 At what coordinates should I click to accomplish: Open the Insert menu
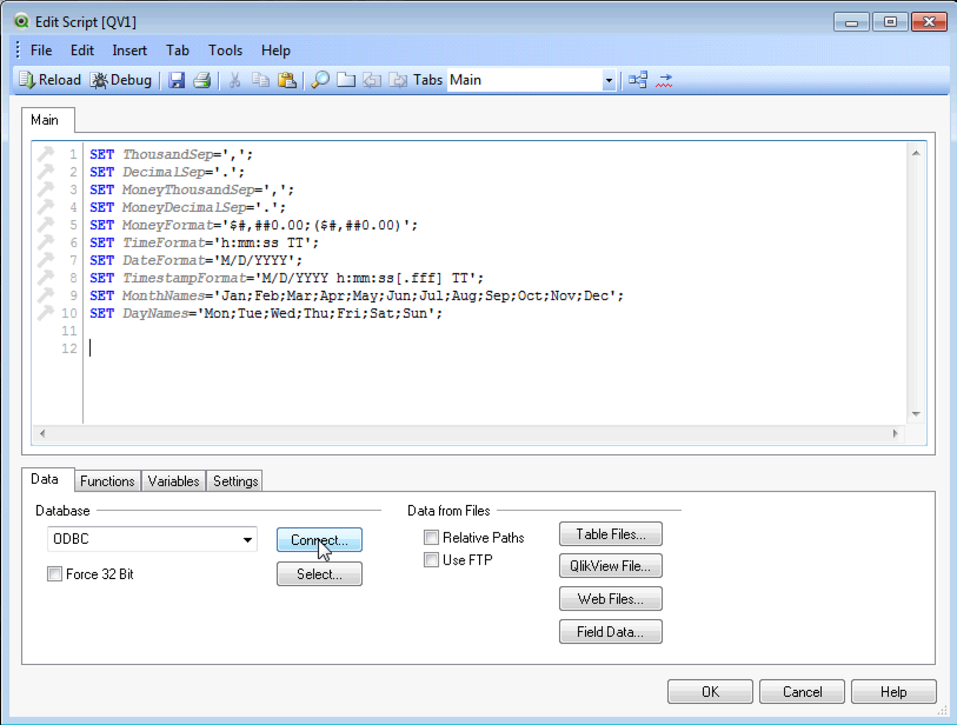(x=129, y=50)
